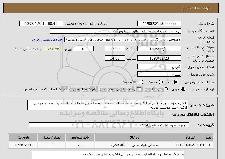Image resolution: width=225 pixels, height=159 pixels.
Task: Click the delivery province field فارس
Action: click(x=159, y=67)
